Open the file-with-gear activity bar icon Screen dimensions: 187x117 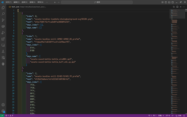[3, 58]
